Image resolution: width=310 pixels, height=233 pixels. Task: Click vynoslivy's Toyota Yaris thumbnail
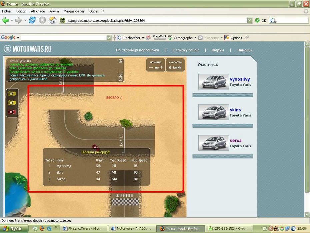click(x=214, y=81)
